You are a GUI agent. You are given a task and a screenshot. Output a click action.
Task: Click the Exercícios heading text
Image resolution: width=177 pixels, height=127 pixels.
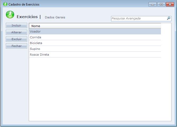[x=27, y=17]
